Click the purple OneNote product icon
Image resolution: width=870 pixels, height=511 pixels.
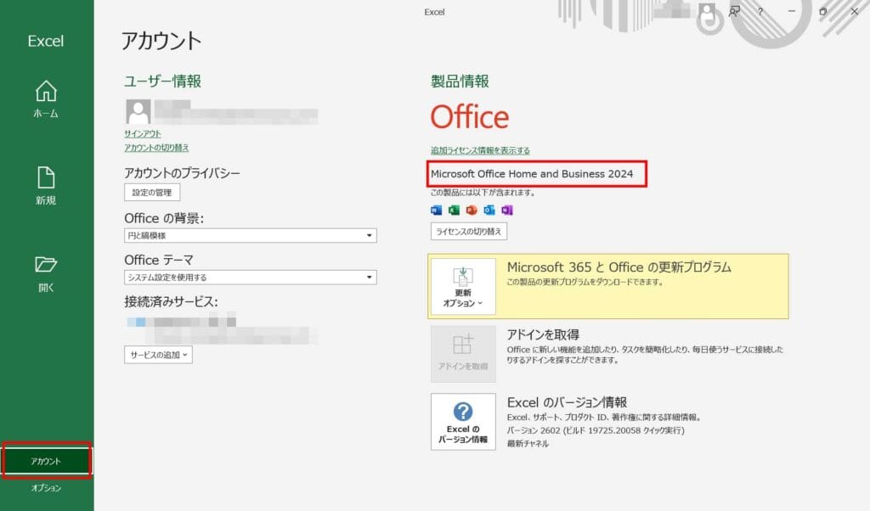tap(507, 211)
